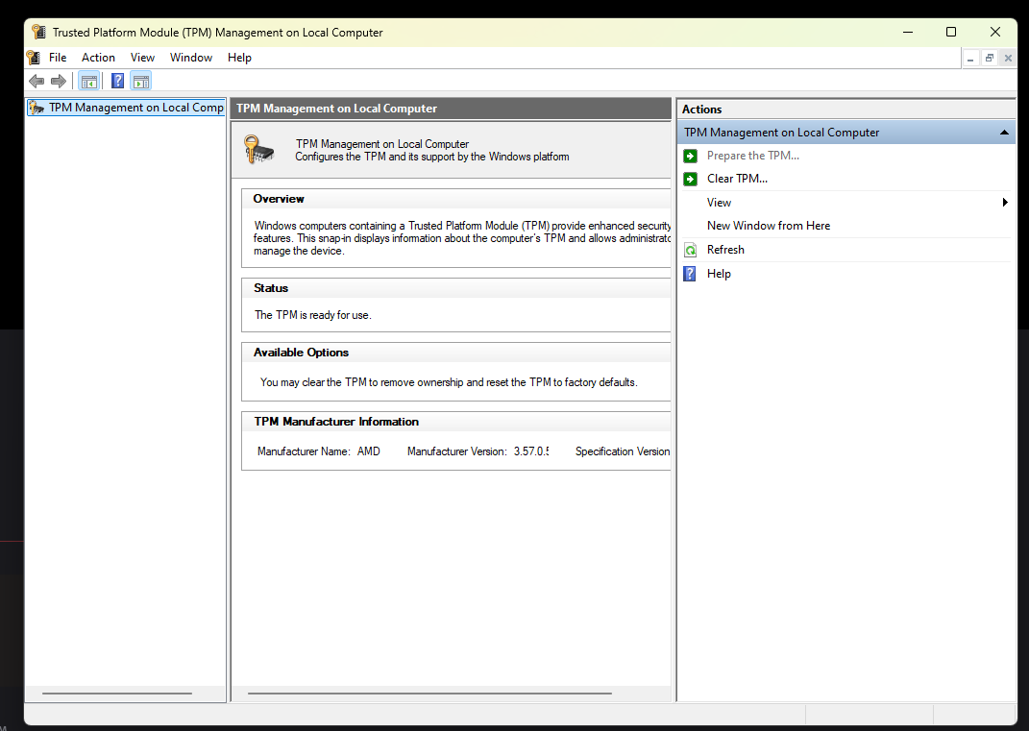Restore the inner MDI child window

point(989,59)
